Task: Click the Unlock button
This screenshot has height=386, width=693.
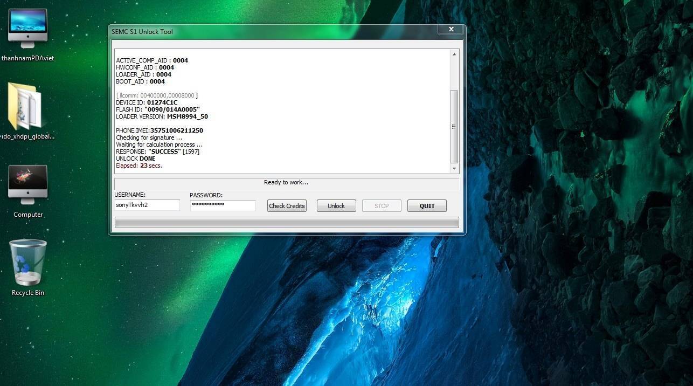Action: (x=336, y=205)
